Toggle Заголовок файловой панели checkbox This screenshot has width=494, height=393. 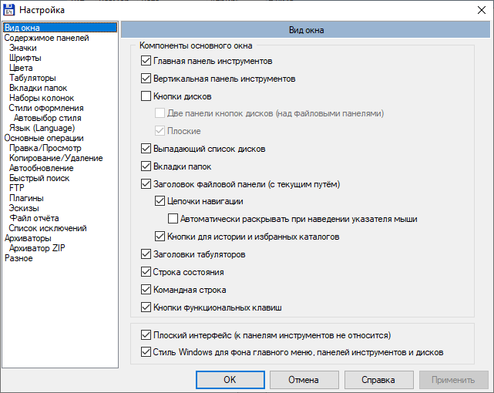point(146,183)
